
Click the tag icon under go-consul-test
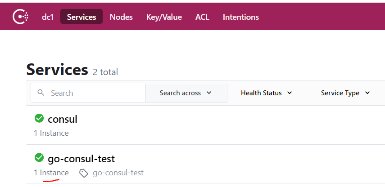pos(83,173)
